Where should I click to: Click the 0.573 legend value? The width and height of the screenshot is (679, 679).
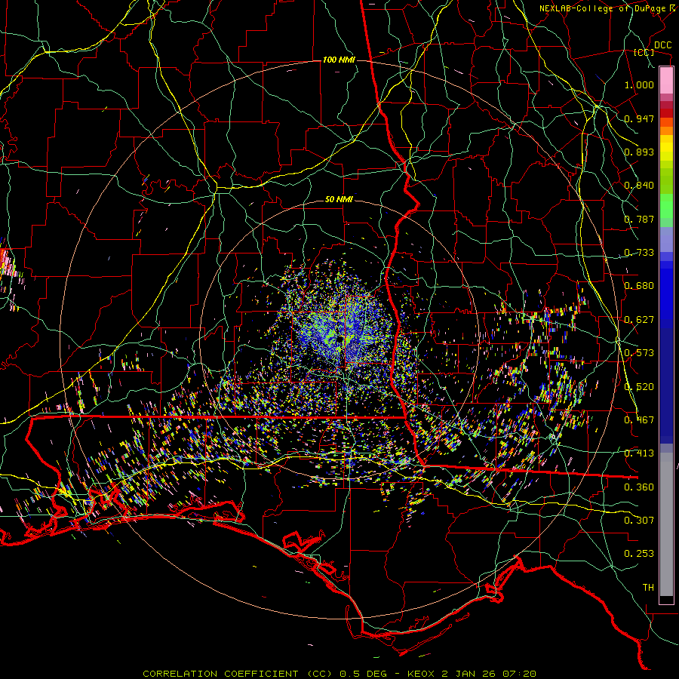pyautogui.click(x=639, y=353)
